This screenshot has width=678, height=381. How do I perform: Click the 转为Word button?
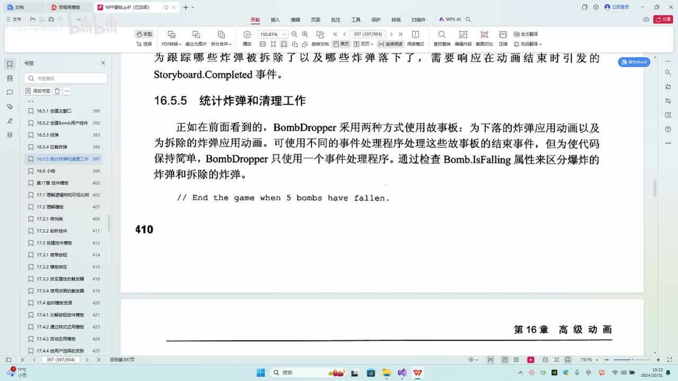pos(634,62)
